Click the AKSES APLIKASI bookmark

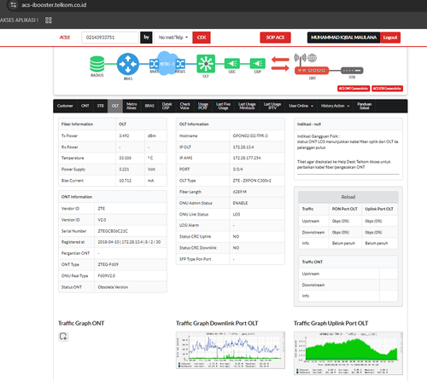pyautogui.click(x=19, y=20)
